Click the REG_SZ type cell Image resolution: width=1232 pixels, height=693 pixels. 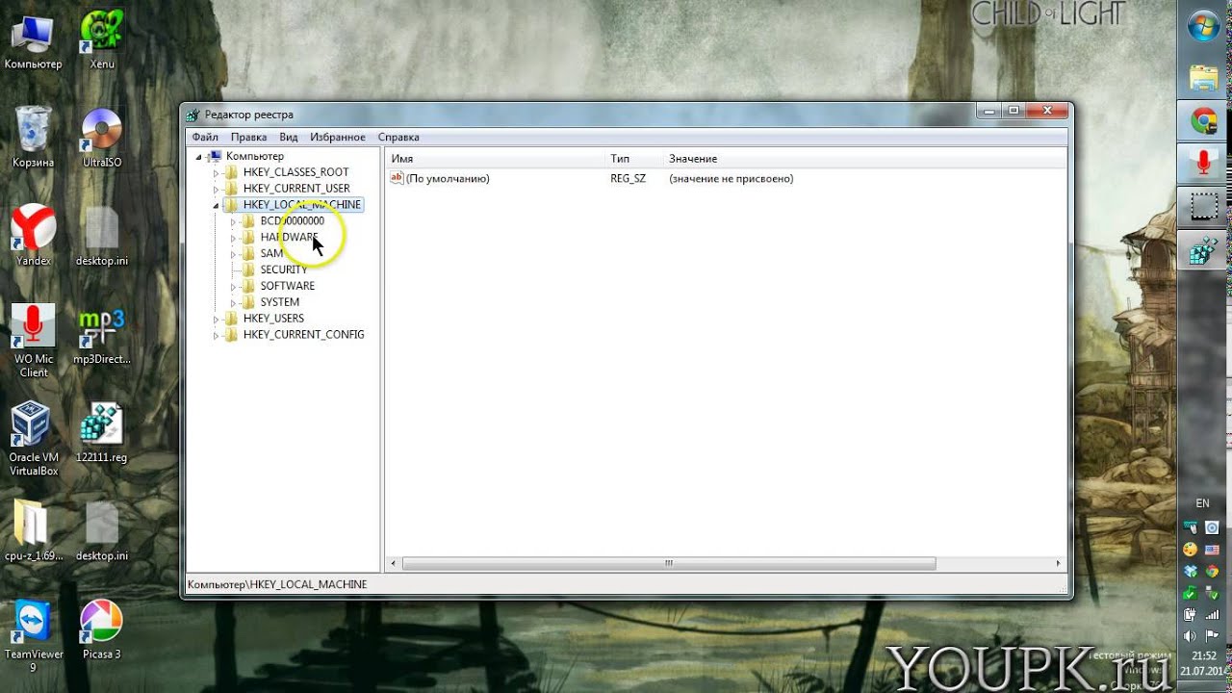point(628,179)
